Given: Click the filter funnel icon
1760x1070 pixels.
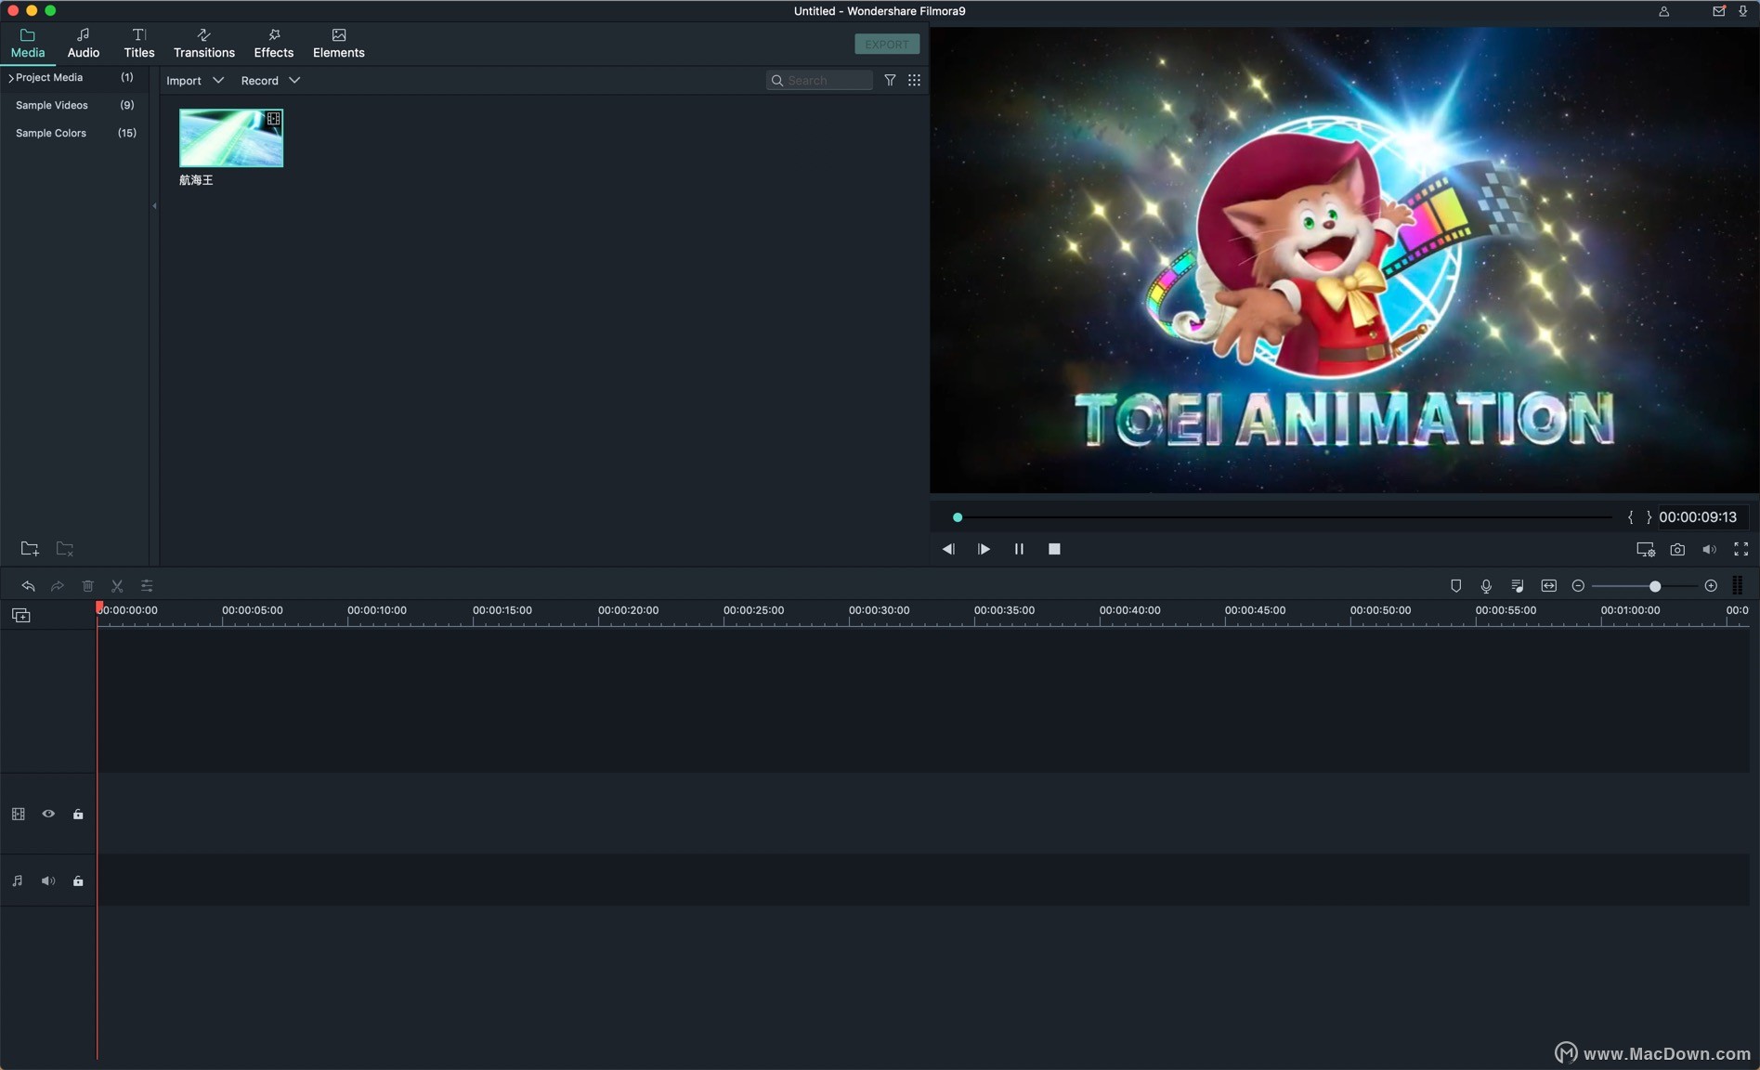Looking at the screenshot, I should point(890,81).
